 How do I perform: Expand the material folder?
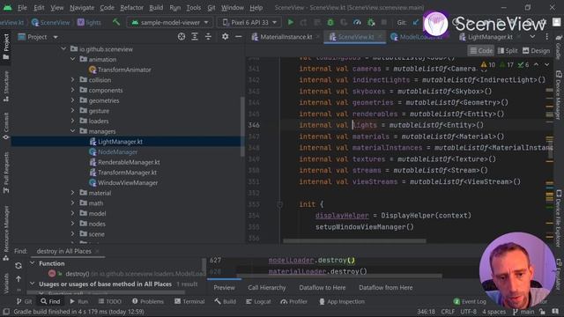click(73, 193)
